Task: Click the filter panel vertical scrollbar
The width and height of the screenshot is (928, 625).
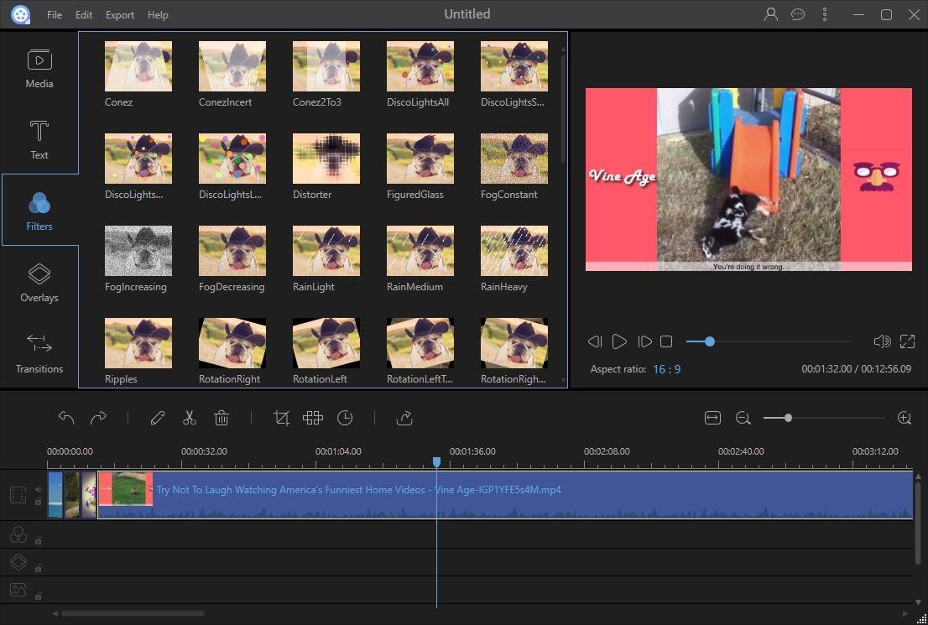Action: point(562,110)
